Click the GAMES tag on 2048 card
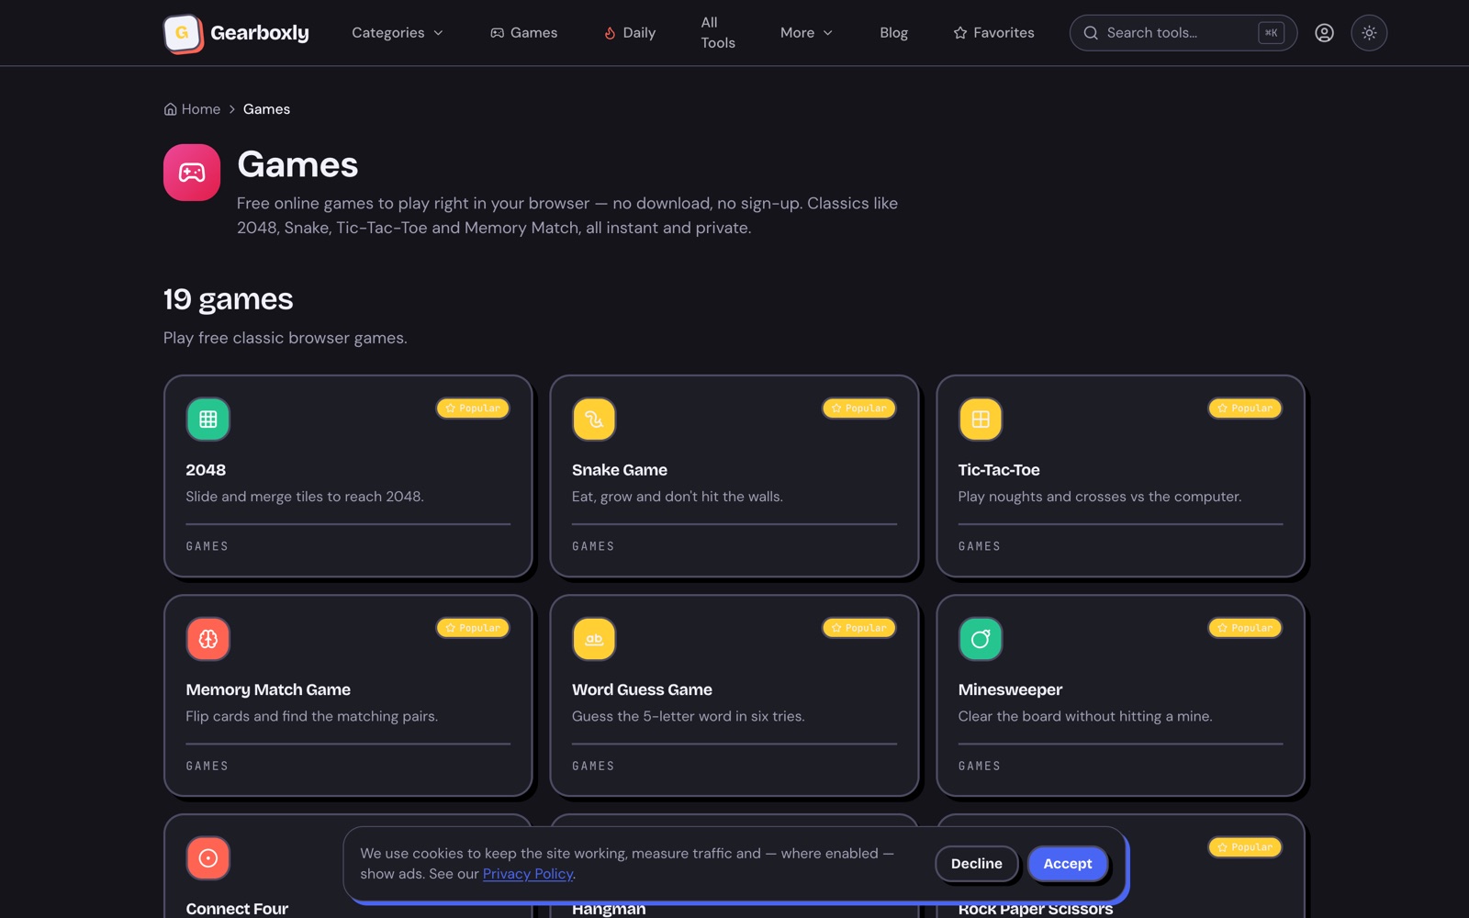The image size is (1469, 918). click(207, 546)
